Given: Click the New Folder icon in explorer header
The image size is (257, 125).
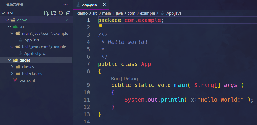Looking at the screenshot, I should pyautogui.click(x=54, y=13).
